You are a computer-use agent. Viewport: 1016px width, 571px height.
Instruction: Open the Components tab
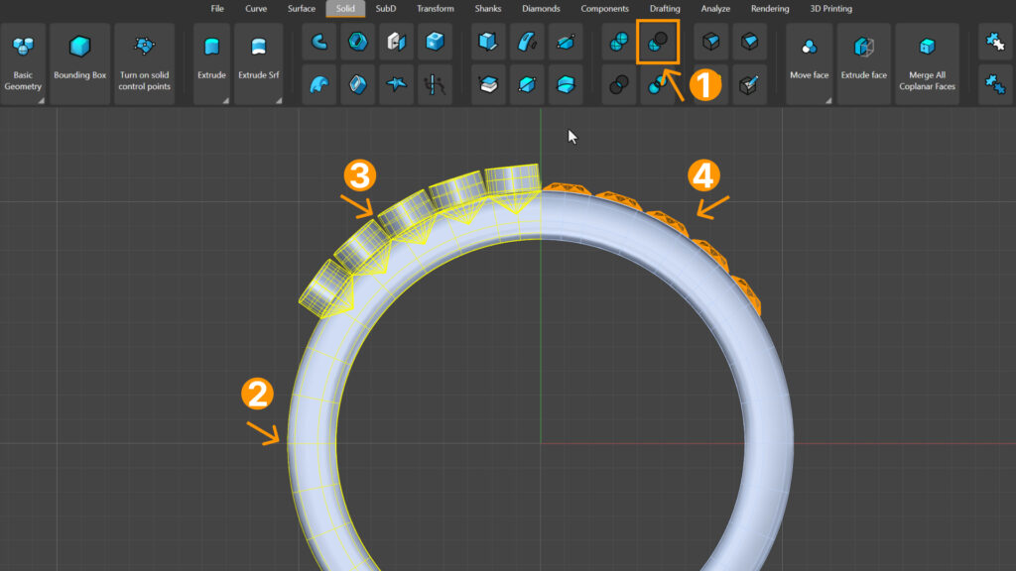click(604, 8)
